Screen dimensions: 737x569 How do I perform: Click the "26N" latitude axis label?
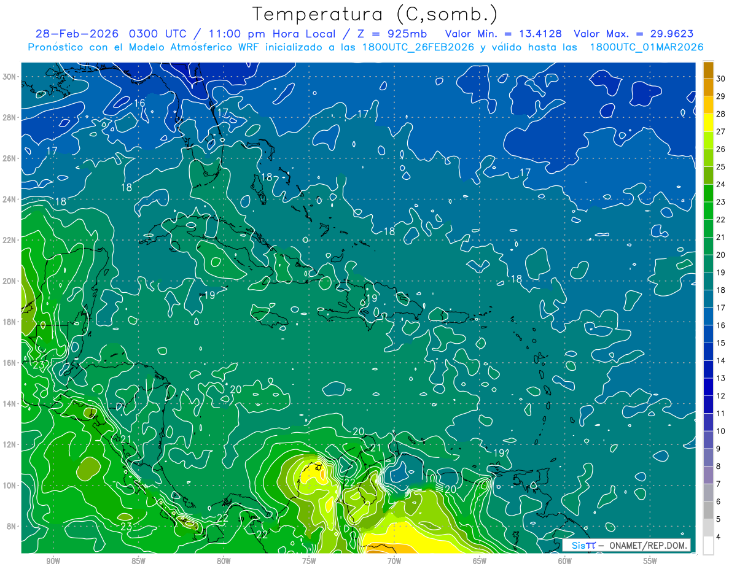pyautogui.click(x=10, y=158)
